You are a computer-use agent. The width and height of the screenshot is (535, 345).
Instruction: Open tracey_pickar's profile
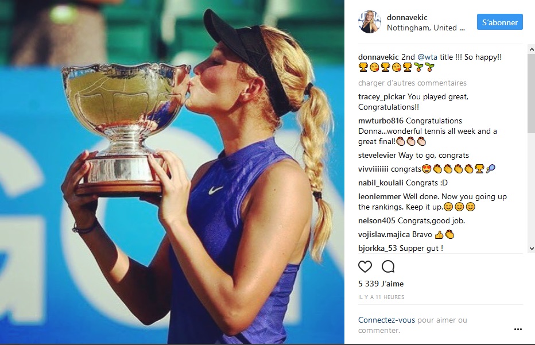(x=382, y=97)
